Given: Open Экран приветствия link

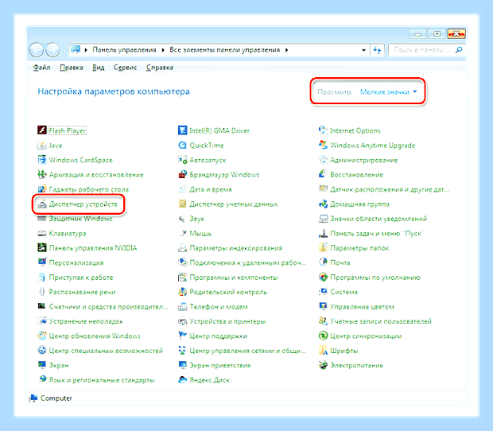Looking at the screenshot, I should [x=220, y=365].
